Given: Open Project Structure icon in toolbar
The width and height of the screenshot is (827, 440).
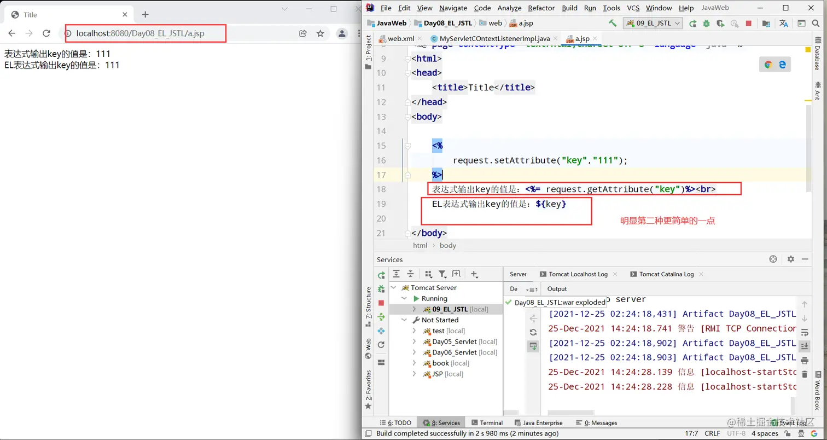Looking at the screenshot, I should click(x=766, y=23).
